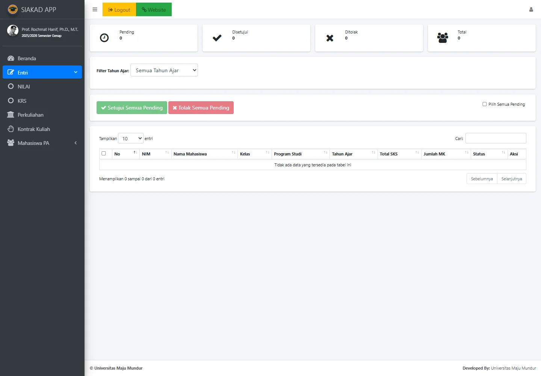
Task: Click the Disetujui checkmark icon
Action: click(x=217, y=38)
